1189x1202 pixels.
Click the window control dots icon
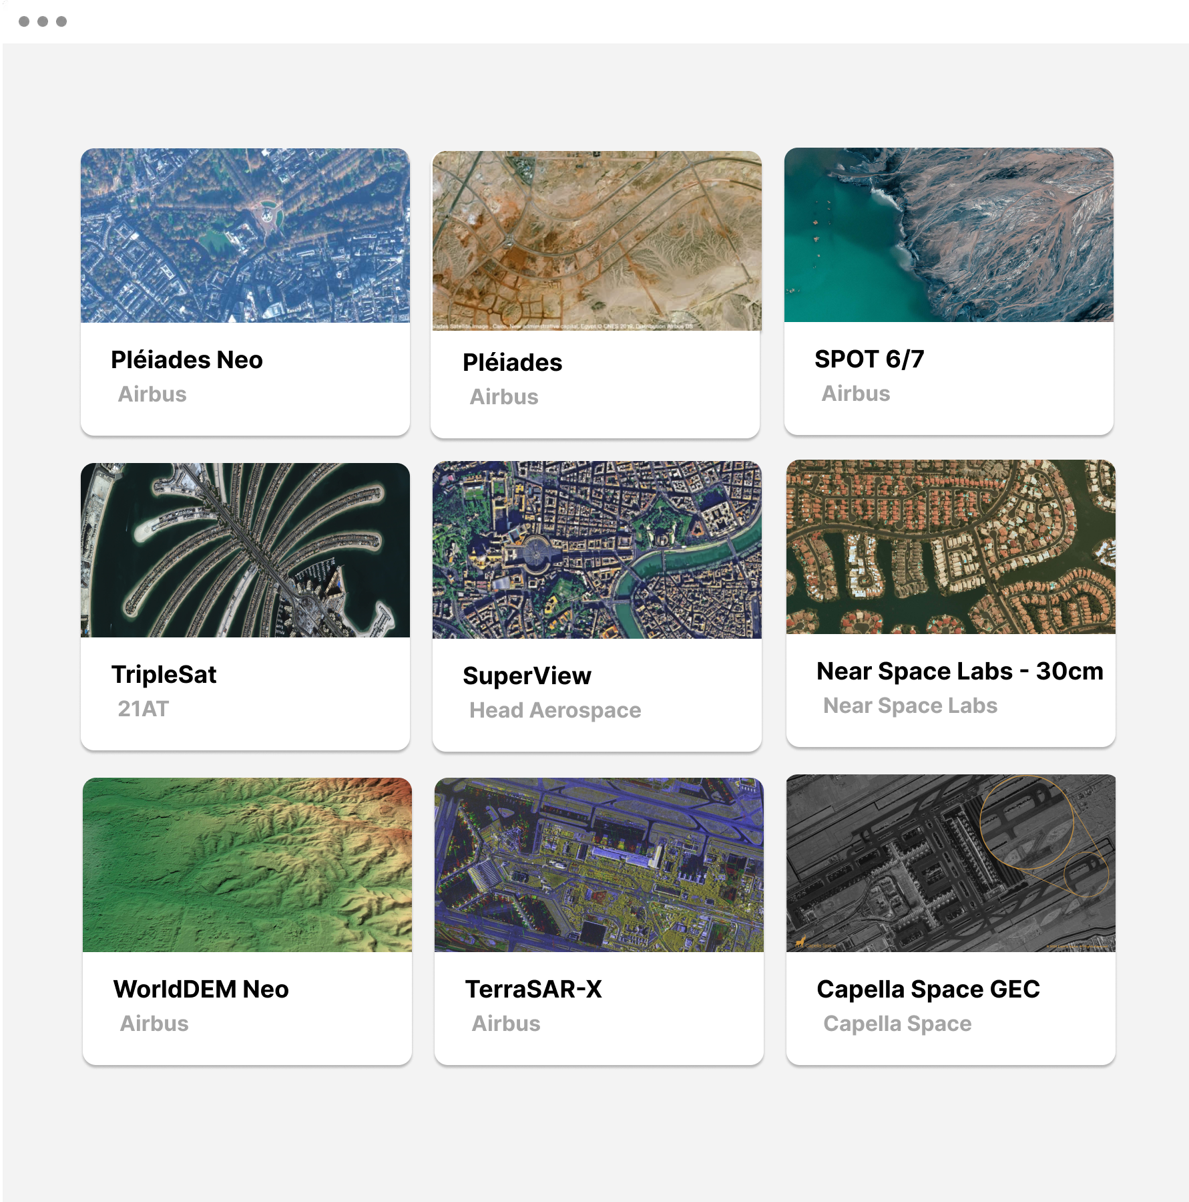[43, 21]
